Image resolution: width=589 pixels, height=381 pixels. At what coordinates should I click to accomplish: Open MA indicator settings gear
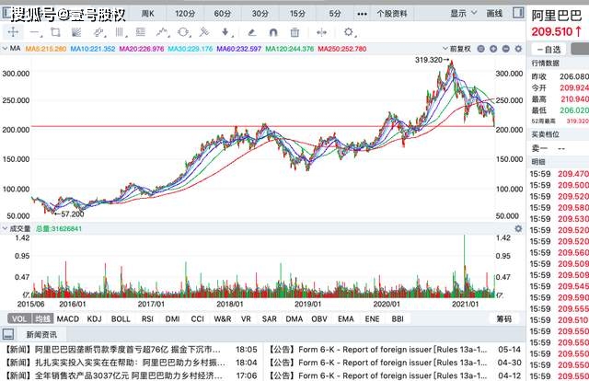(518, 49)
